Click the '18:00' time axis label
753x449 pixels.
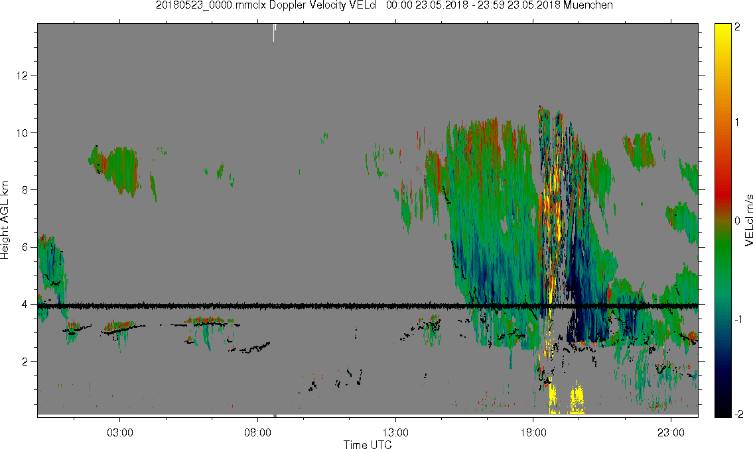point(533,432)
